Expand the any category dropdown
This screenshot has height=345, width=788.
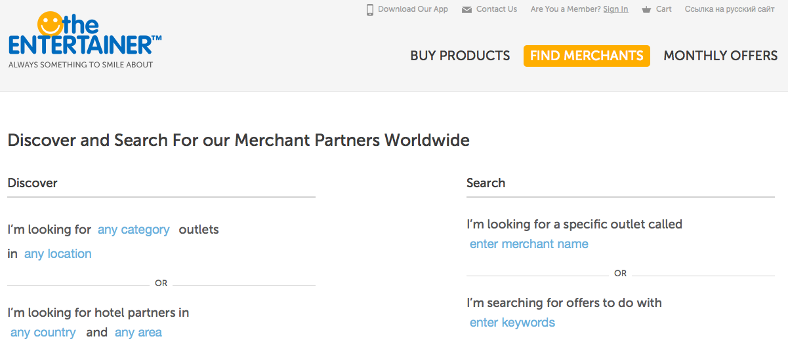pos(134,230)
